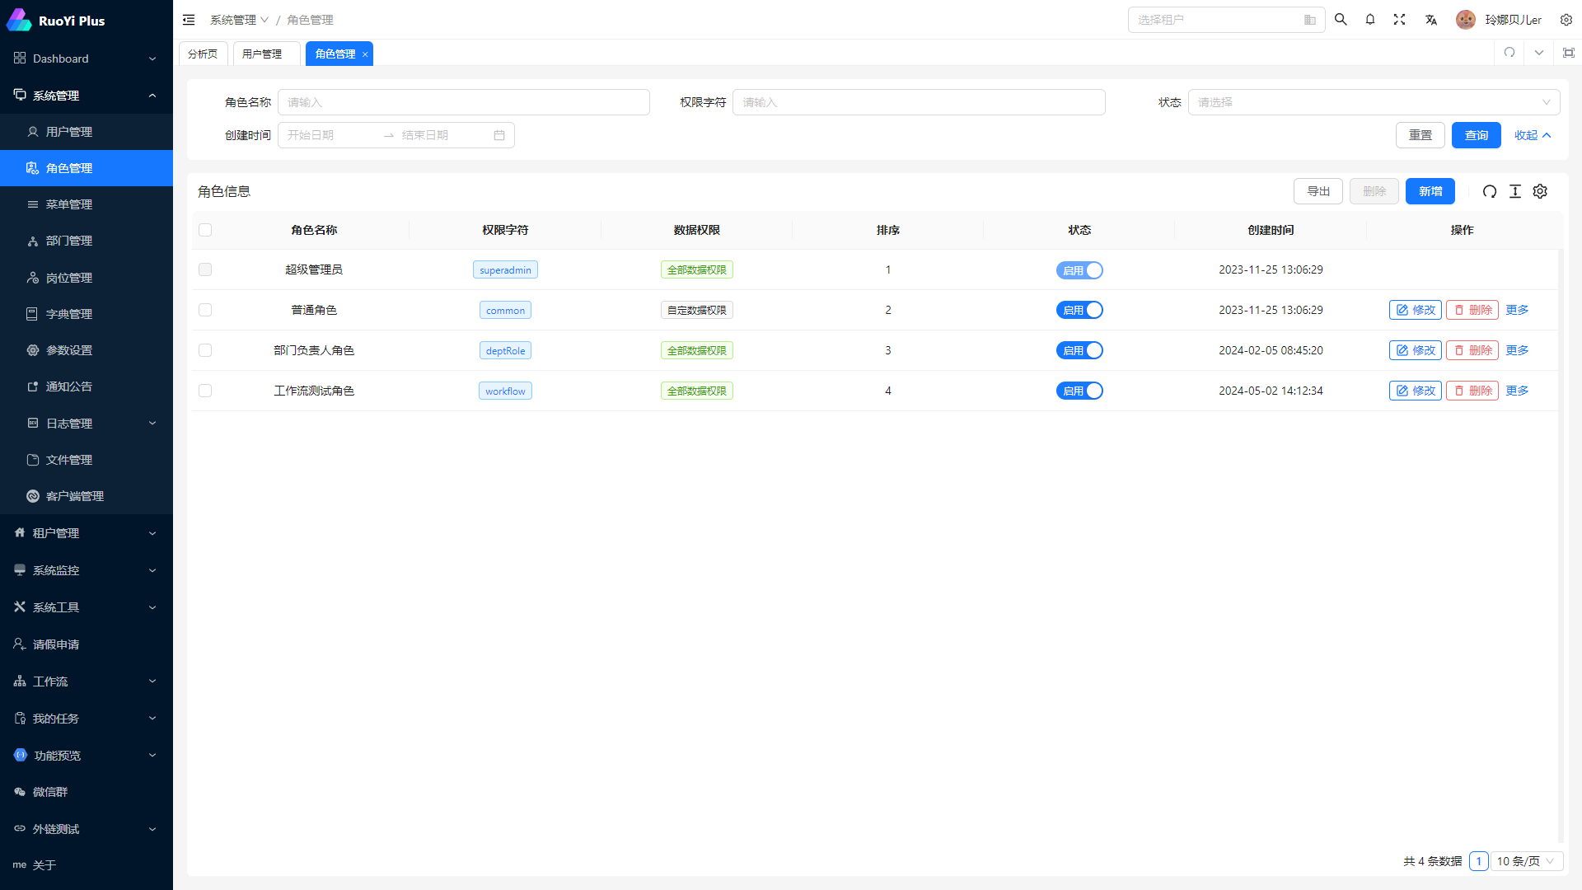Expand the 系统监控 sidebar menu
Viewport: 1582px width, 890px height.
click(87, 570)
